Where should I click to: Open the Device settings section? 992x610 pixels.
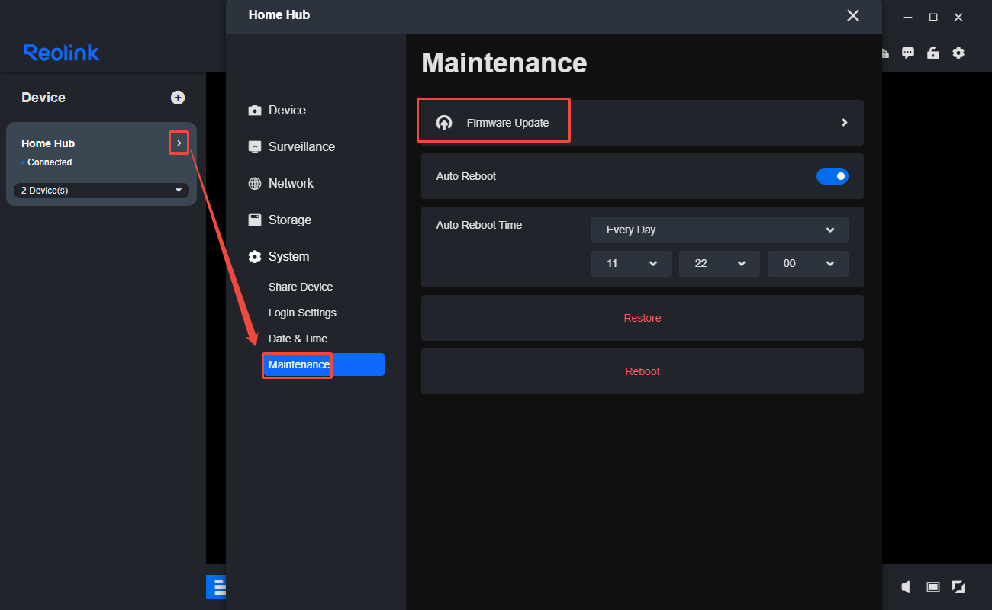(286, 110)
